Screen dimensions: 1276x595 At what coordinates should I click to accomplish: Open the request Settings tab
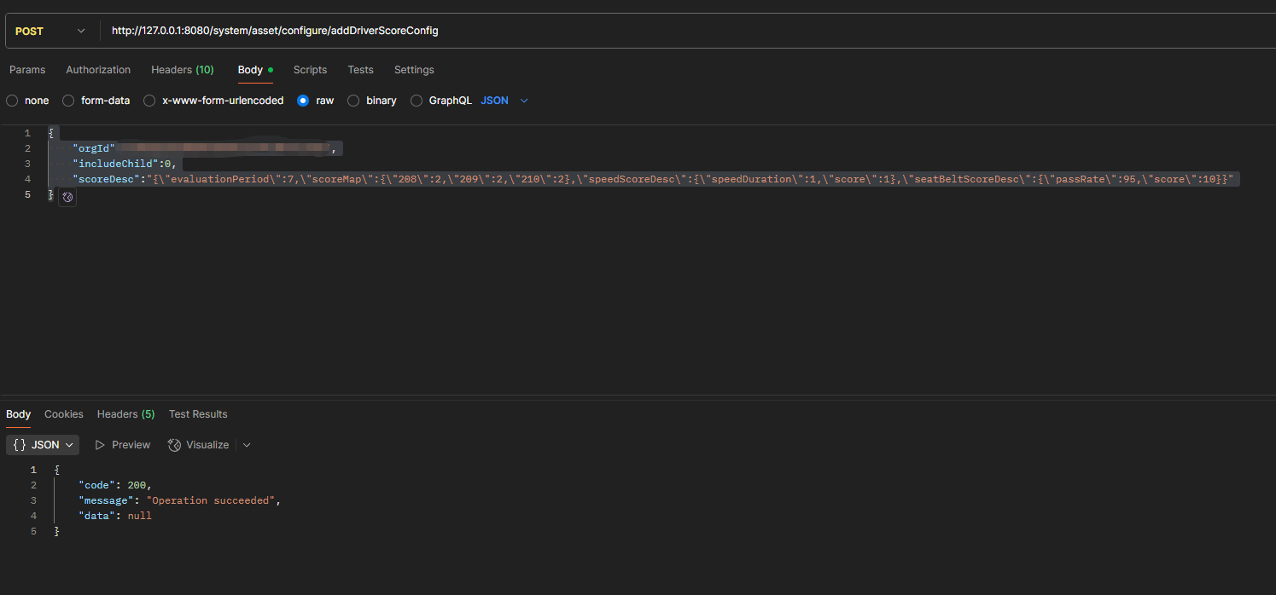(414, 70)
